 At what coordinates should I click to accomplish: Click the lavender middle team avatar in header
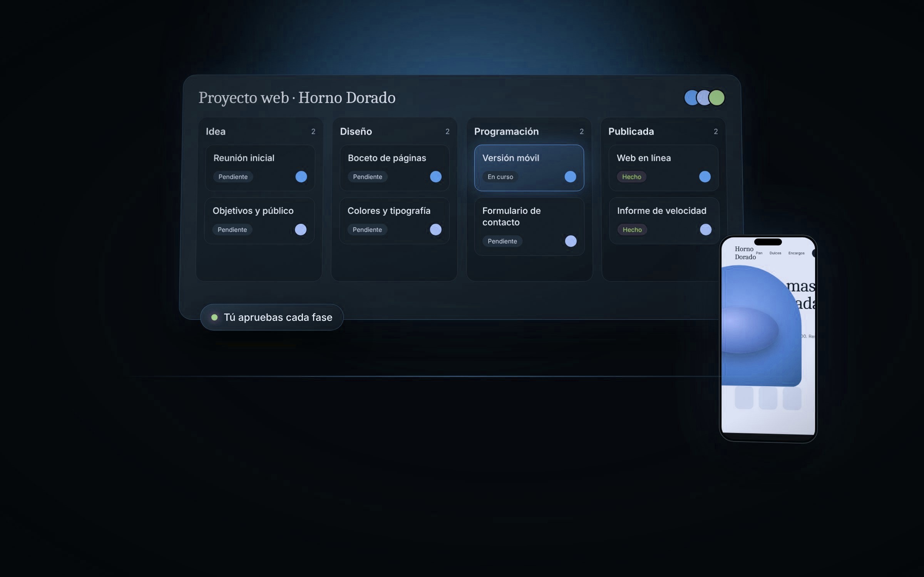coord(704,98)
